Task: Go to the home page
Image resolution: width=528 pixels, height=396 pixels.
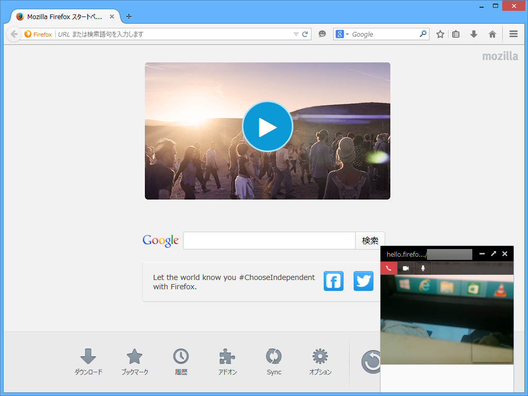Action: (492, 34)
